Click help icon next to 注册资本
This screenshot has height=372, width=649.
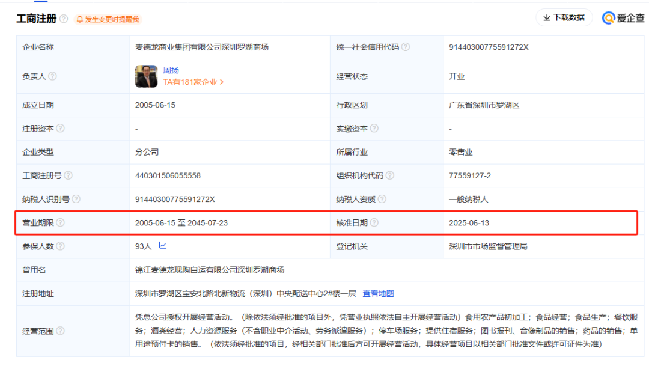[61, 128]
